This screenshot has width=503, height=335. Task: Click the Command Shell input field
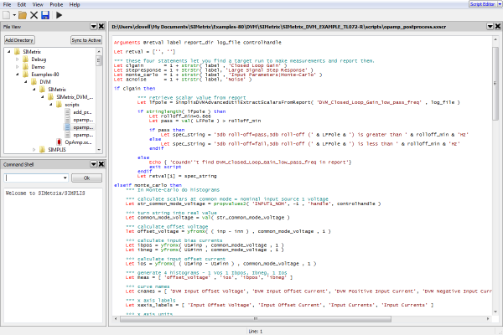[33, 178]
